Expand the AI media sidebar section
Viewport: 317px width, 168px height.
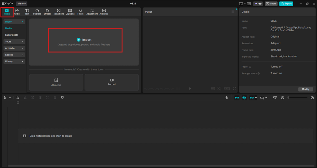[14, 48]
